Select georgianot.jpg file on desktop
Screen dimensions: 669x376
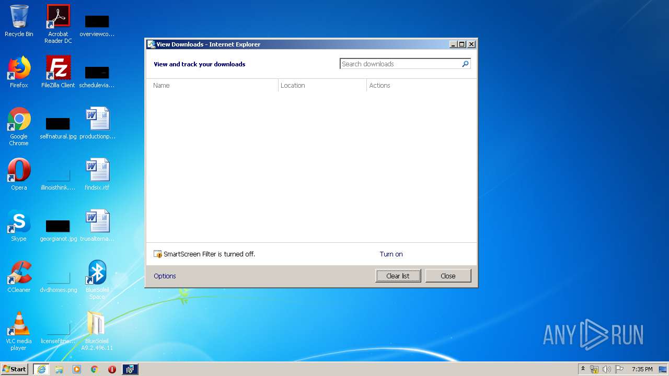(x=58, y=230)
